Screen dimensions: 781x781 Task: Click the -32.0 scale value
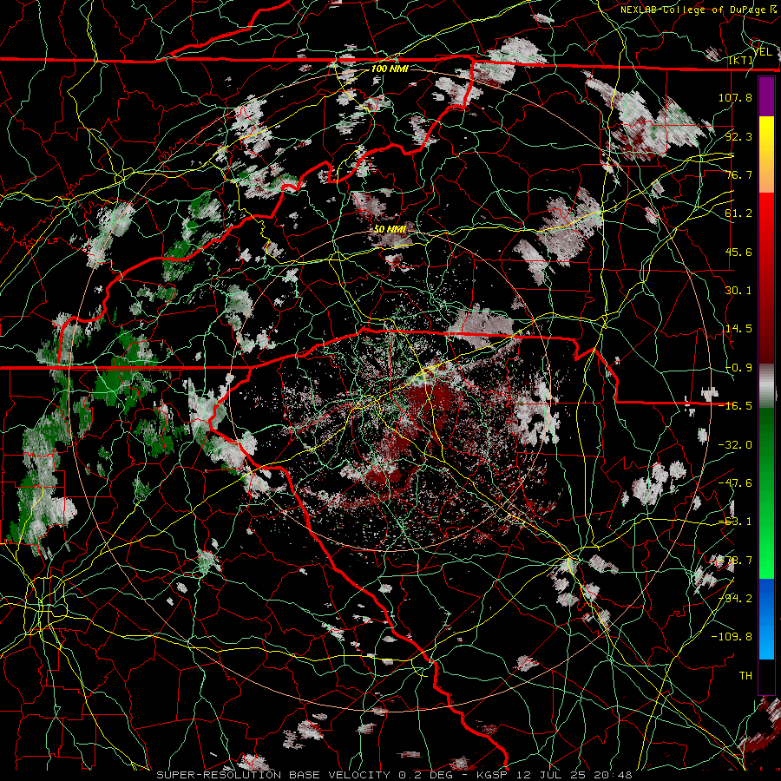click(735, 445)
